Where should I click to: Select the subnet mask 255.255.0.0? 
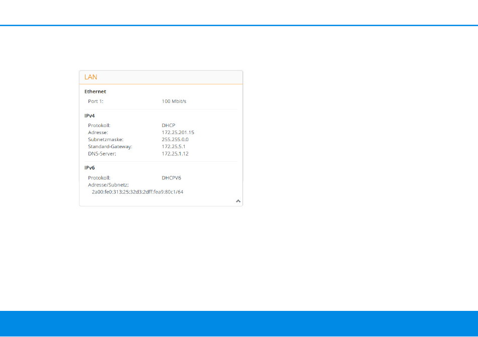(175, 140)
